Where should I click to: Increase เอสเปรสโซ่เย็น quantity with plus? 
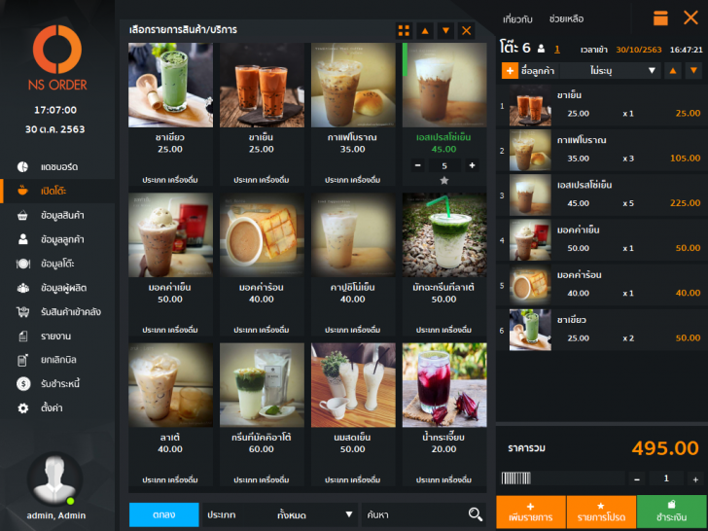[472, 165]
